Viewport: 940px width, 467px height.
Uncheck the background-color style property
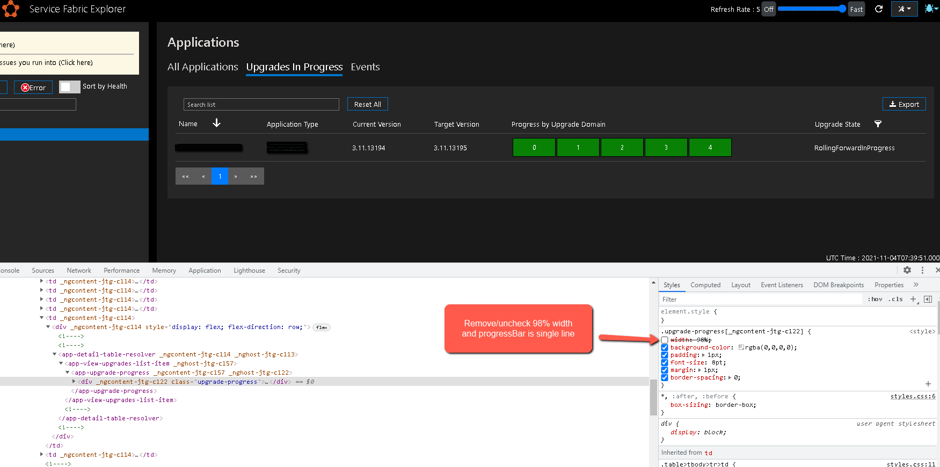click(x=665, y=347)
